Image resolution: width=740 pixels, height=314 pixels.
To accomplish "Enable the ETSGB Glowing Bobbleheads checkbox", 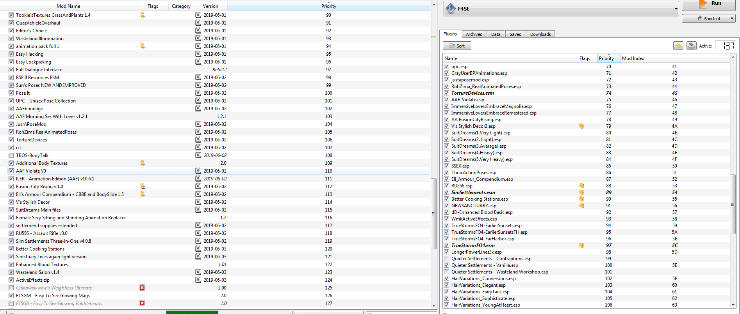I will [11, 303].
